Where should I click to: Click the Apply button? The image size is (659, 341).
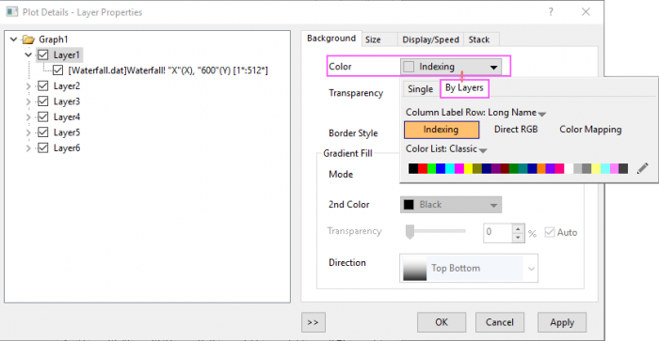(x=562, y=322)
